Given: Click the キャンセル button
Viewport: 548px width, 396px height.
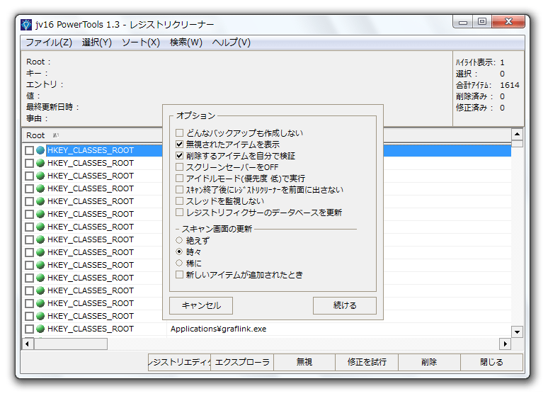Looking at the screenshot, I should point(201,306).
